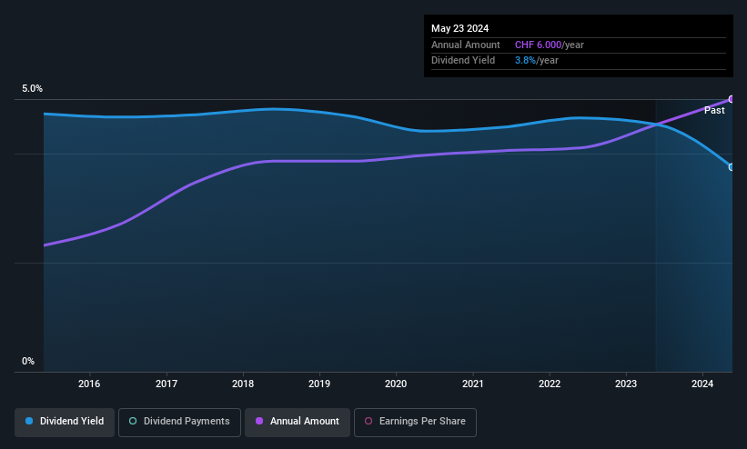Click the 'Annual Amount' tooltip row label
747x449 pixels.
pyautogui.click(x=466, y=45)
